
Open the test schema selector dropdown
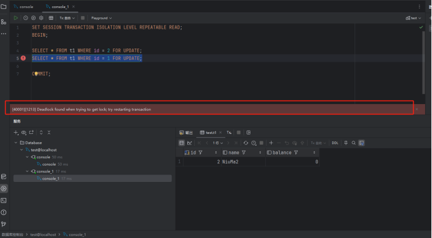pos(413,18)
